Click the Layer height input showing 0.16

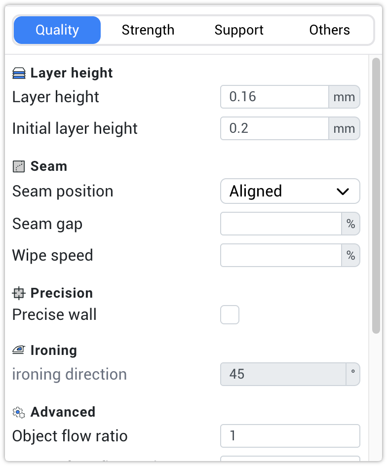274,97
